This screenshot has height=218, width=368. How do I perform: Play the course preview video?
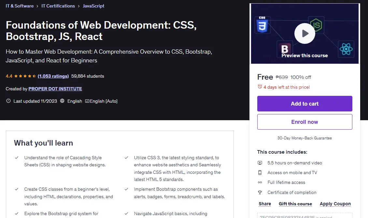click(304, 33)
